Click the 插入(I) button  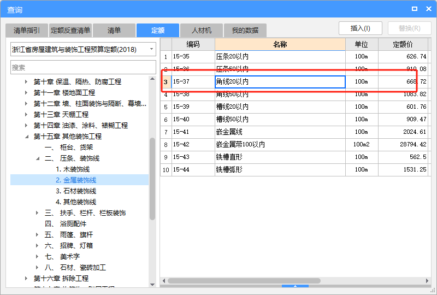361,28
